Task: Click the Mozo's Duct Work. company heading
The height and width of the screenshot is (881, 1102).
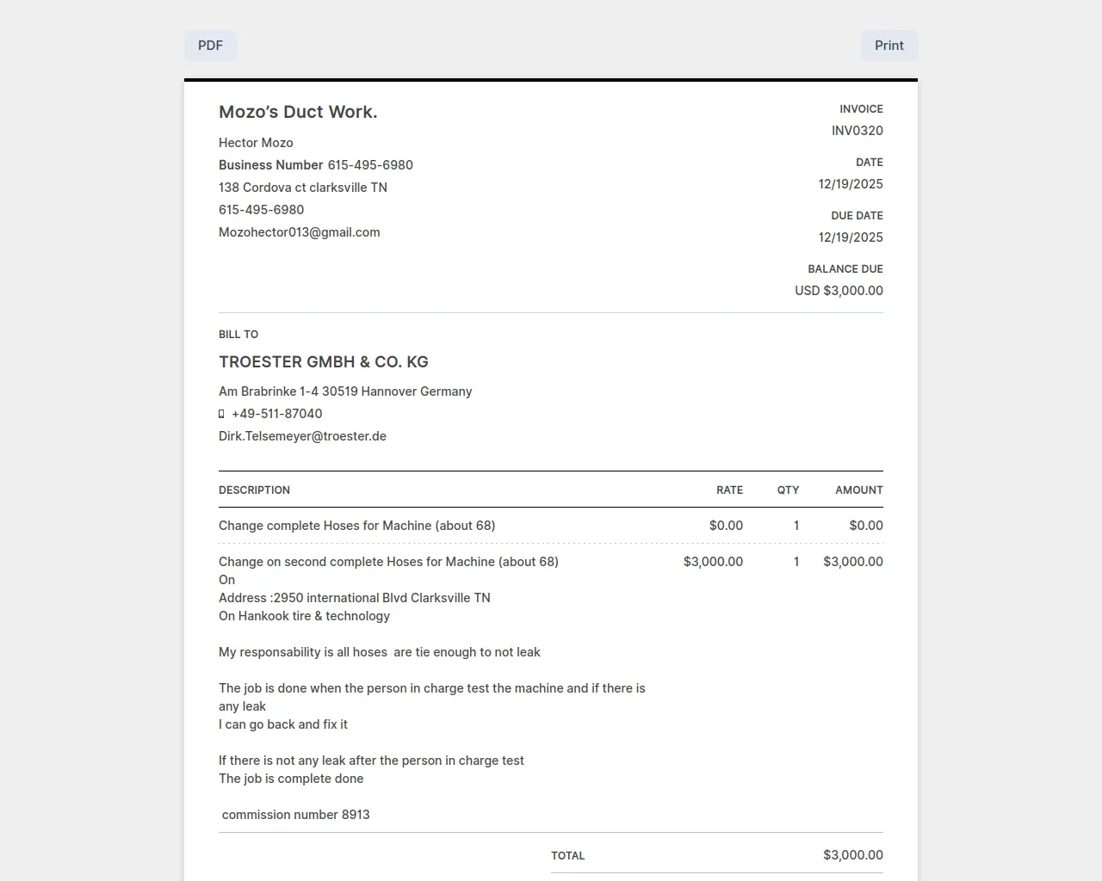Action: [x=298, y=112]
